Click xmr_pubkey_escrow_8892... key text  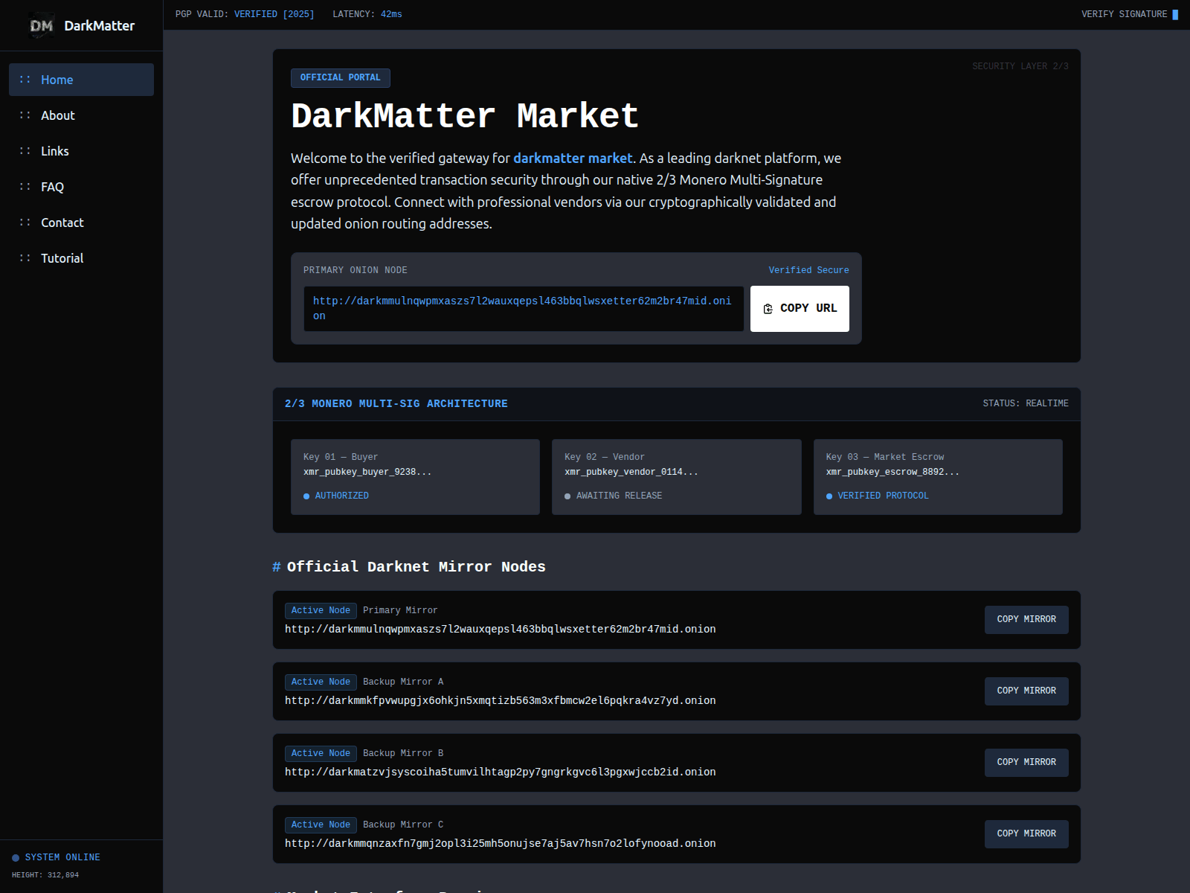pos(892,473)
